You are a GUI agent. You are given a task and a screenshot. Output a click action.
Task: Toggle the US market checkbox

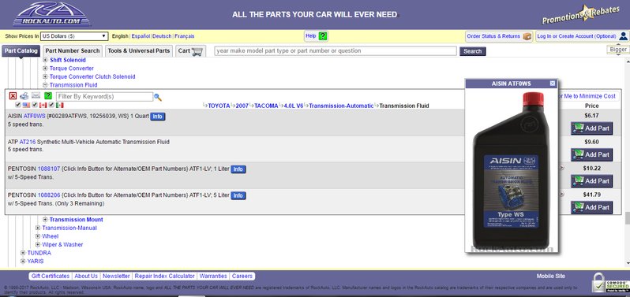pyautogui.click(x=18, y=105)
